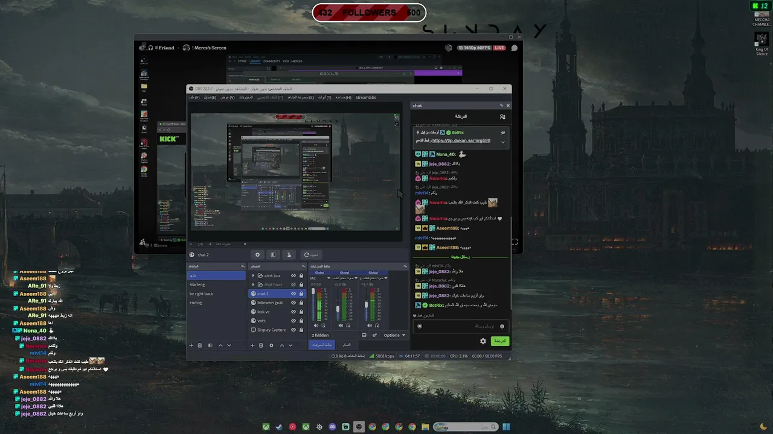
Task: Unpin the BotRix pinned message
Action: pyautogui.click(x=503, y=132)
